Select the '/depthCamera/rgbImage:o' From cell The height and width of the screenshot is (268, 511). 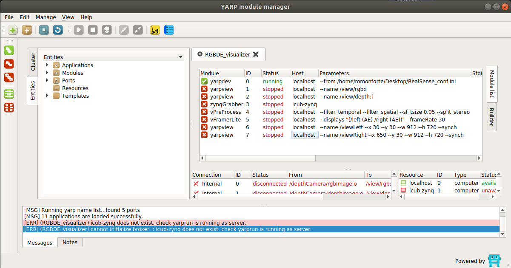[x=326, y=184]
